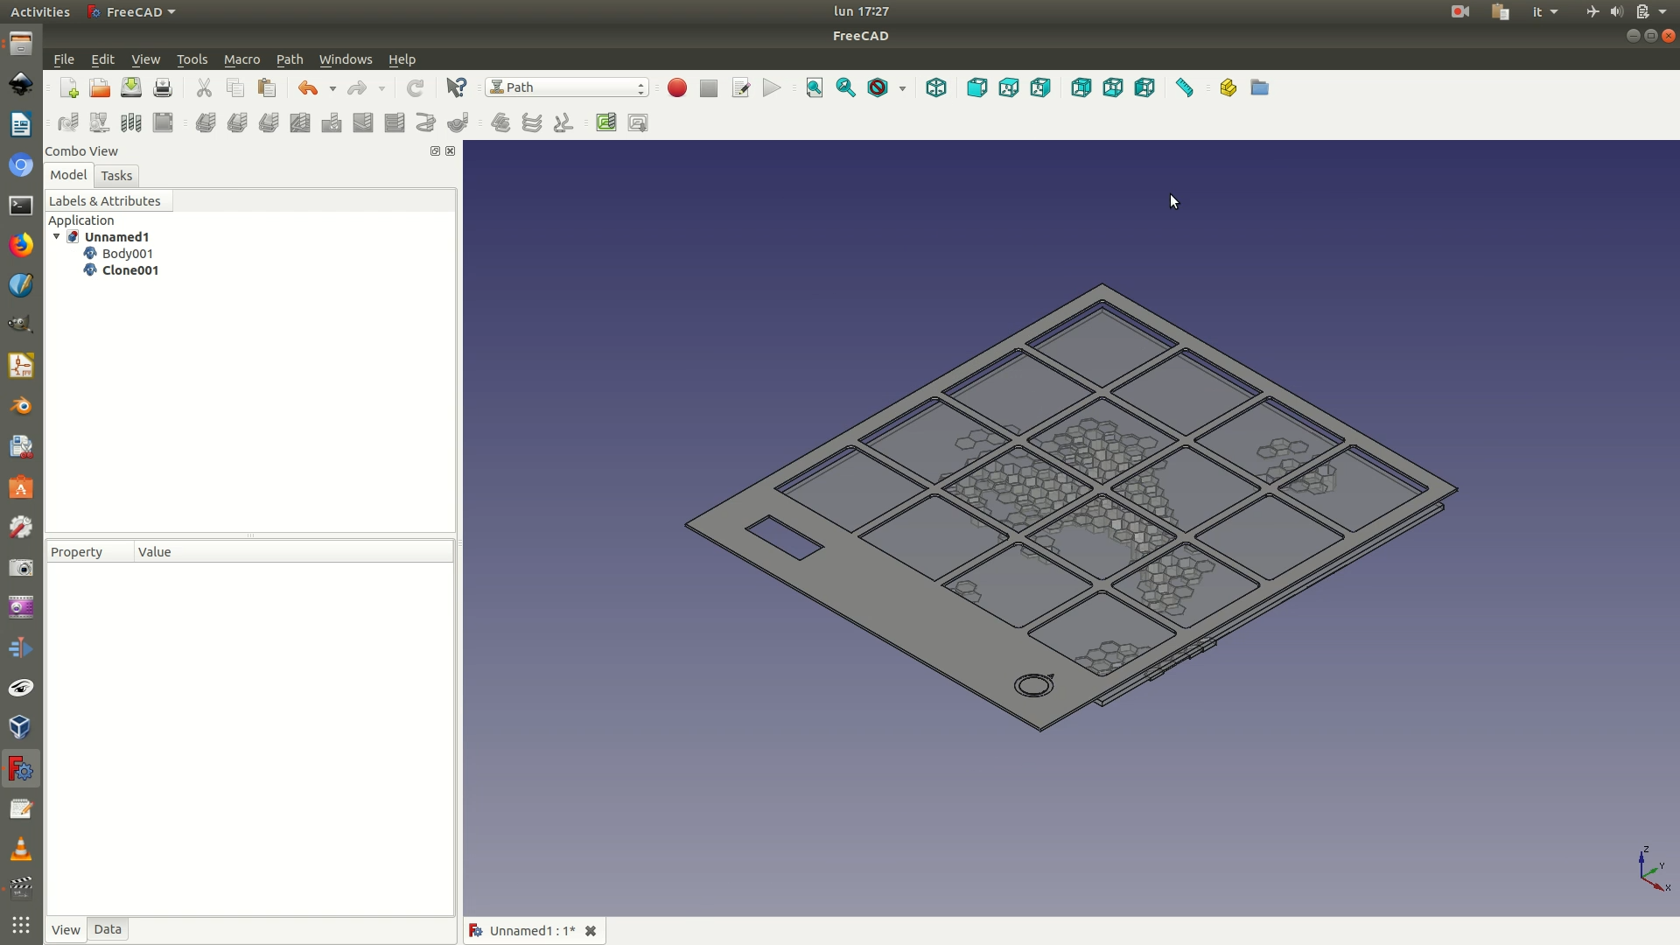Activate the Measure distance ruler tool
This screenshot has height=945, width=1680.
[1185, 87]
